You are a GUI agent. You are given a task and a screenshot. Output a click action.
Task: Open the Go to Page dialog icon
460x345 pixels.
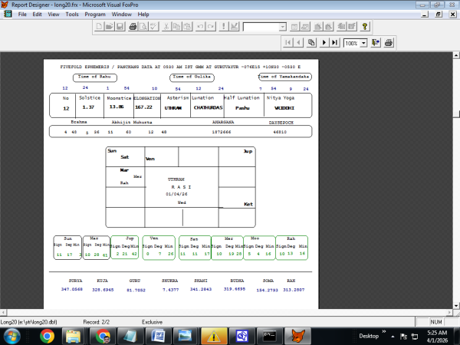[x=312, y=43]
